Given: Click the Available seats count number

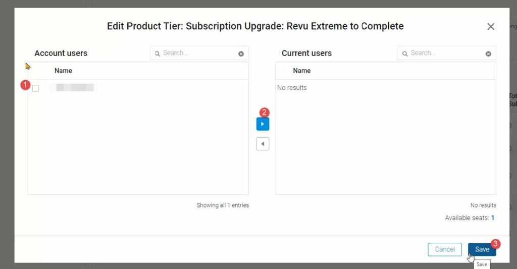Looking at the screenshot, I should [493, 218].
